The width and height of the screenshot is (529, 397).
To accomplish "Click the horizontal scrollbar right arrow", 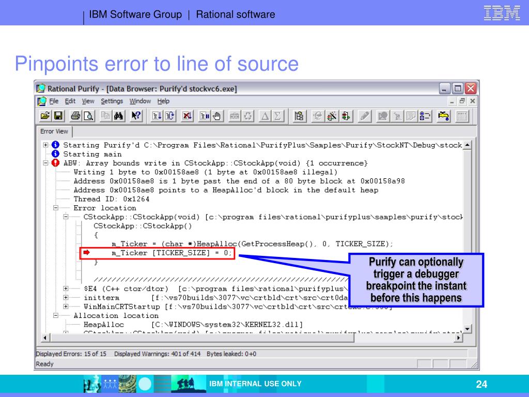I will point(458,338).
